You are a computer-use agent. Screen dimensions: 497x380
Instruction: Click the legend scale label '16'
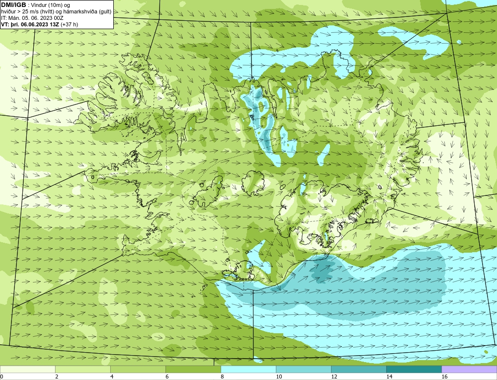click(x=444, y=377)
